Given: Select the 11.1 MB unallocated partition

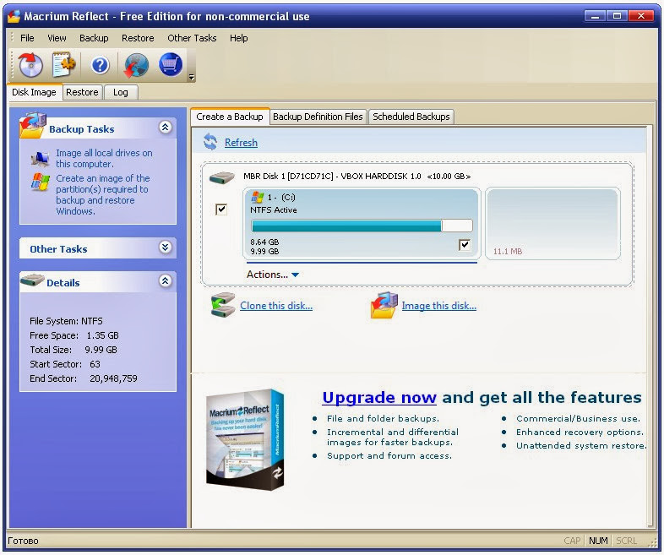Looking at the screenshot, I should (x=552, y=224).
